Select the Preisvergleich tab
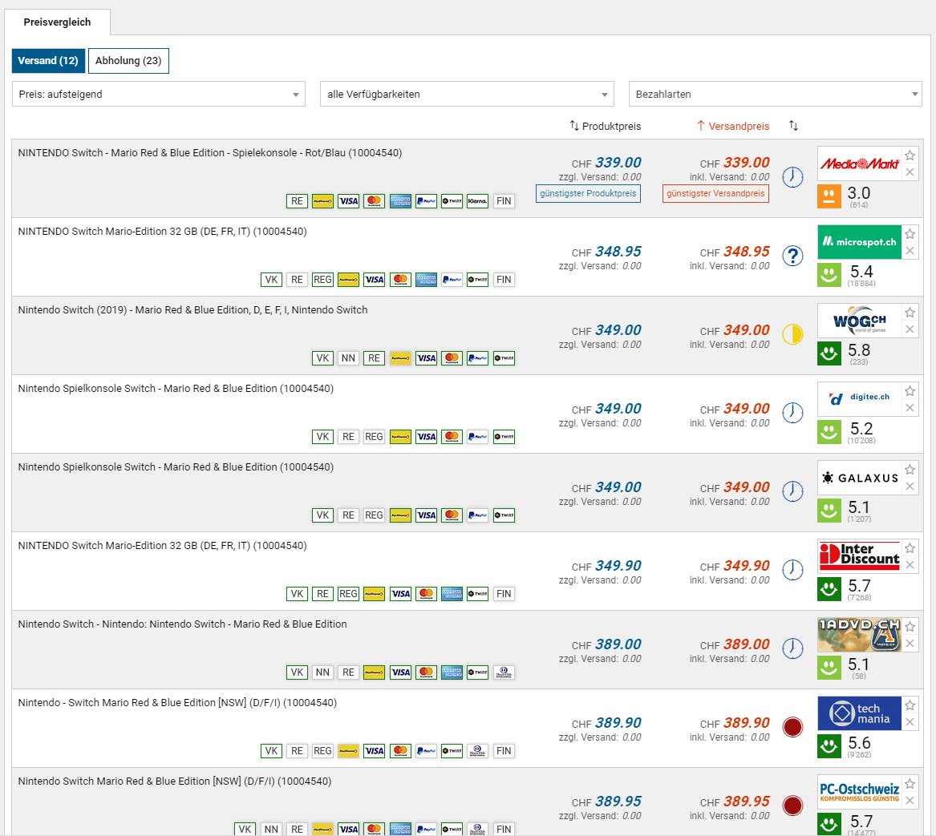The image size is (936, 836). [57, 22]
